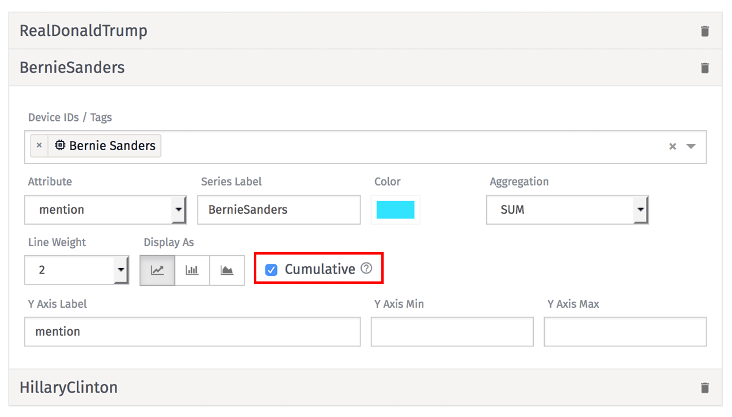
Task: Open the Line Weight dropdown
Action: pyautogui.click(x=76, y=270)
